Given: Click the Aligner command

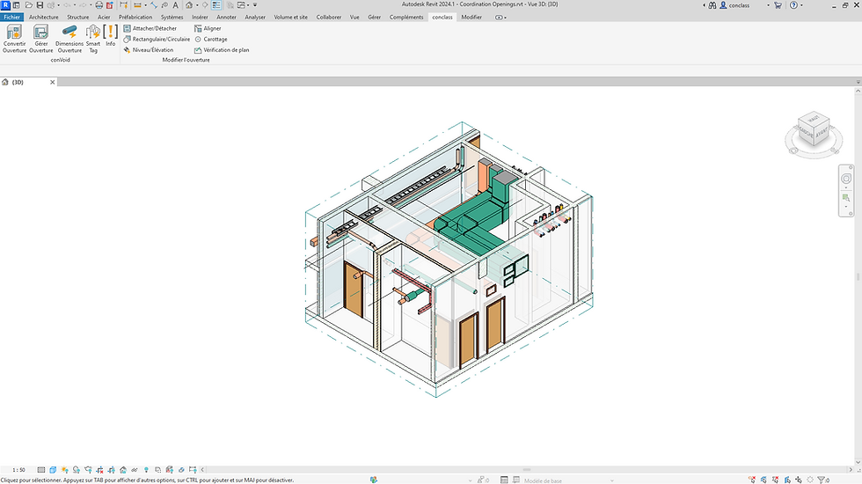Looking at the screenshot, I should (208, 28).
